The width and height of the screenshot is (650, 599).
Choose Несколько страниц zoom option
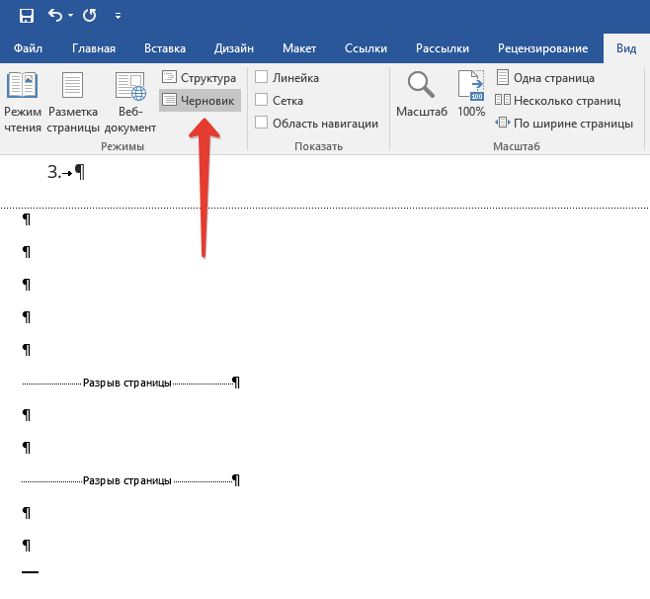(559, 100)
